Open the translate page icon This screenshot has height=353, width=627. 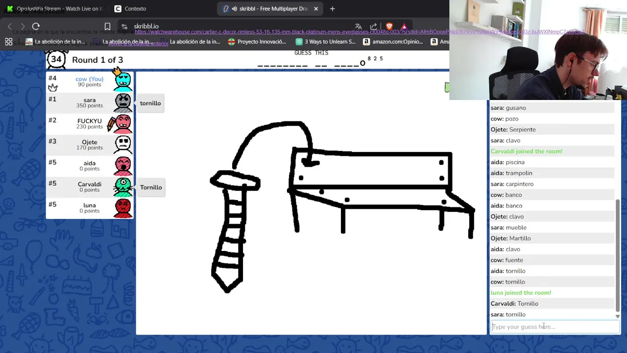tap(359, 26)
